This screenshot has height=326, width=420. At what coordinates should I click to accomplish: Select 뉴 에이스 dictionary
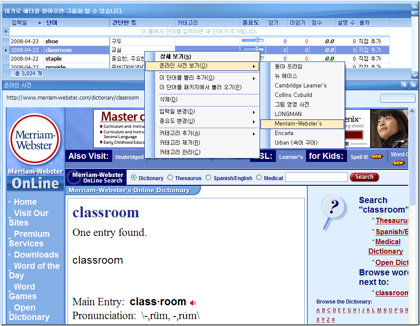click(x=302, y=76)
